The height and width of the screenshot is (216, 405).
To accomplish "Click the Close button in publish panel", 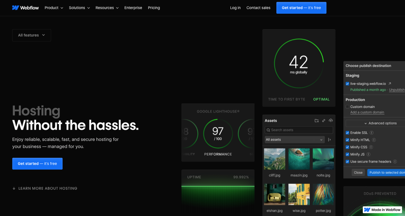I will [x=358, y=173].
